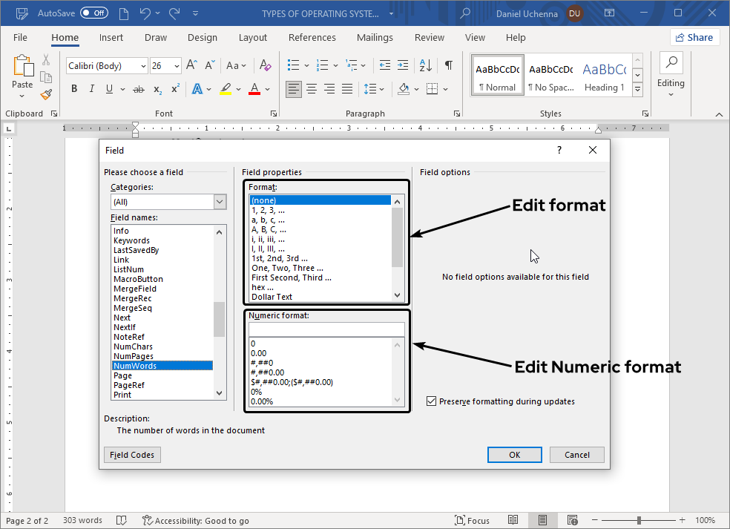This screenshot has height=529, width=730.
Task: Toggle the Show/Hide paragraph marks icon
Action: (448, 65)
